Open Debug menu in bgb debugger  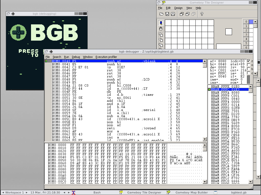point(76,57)
